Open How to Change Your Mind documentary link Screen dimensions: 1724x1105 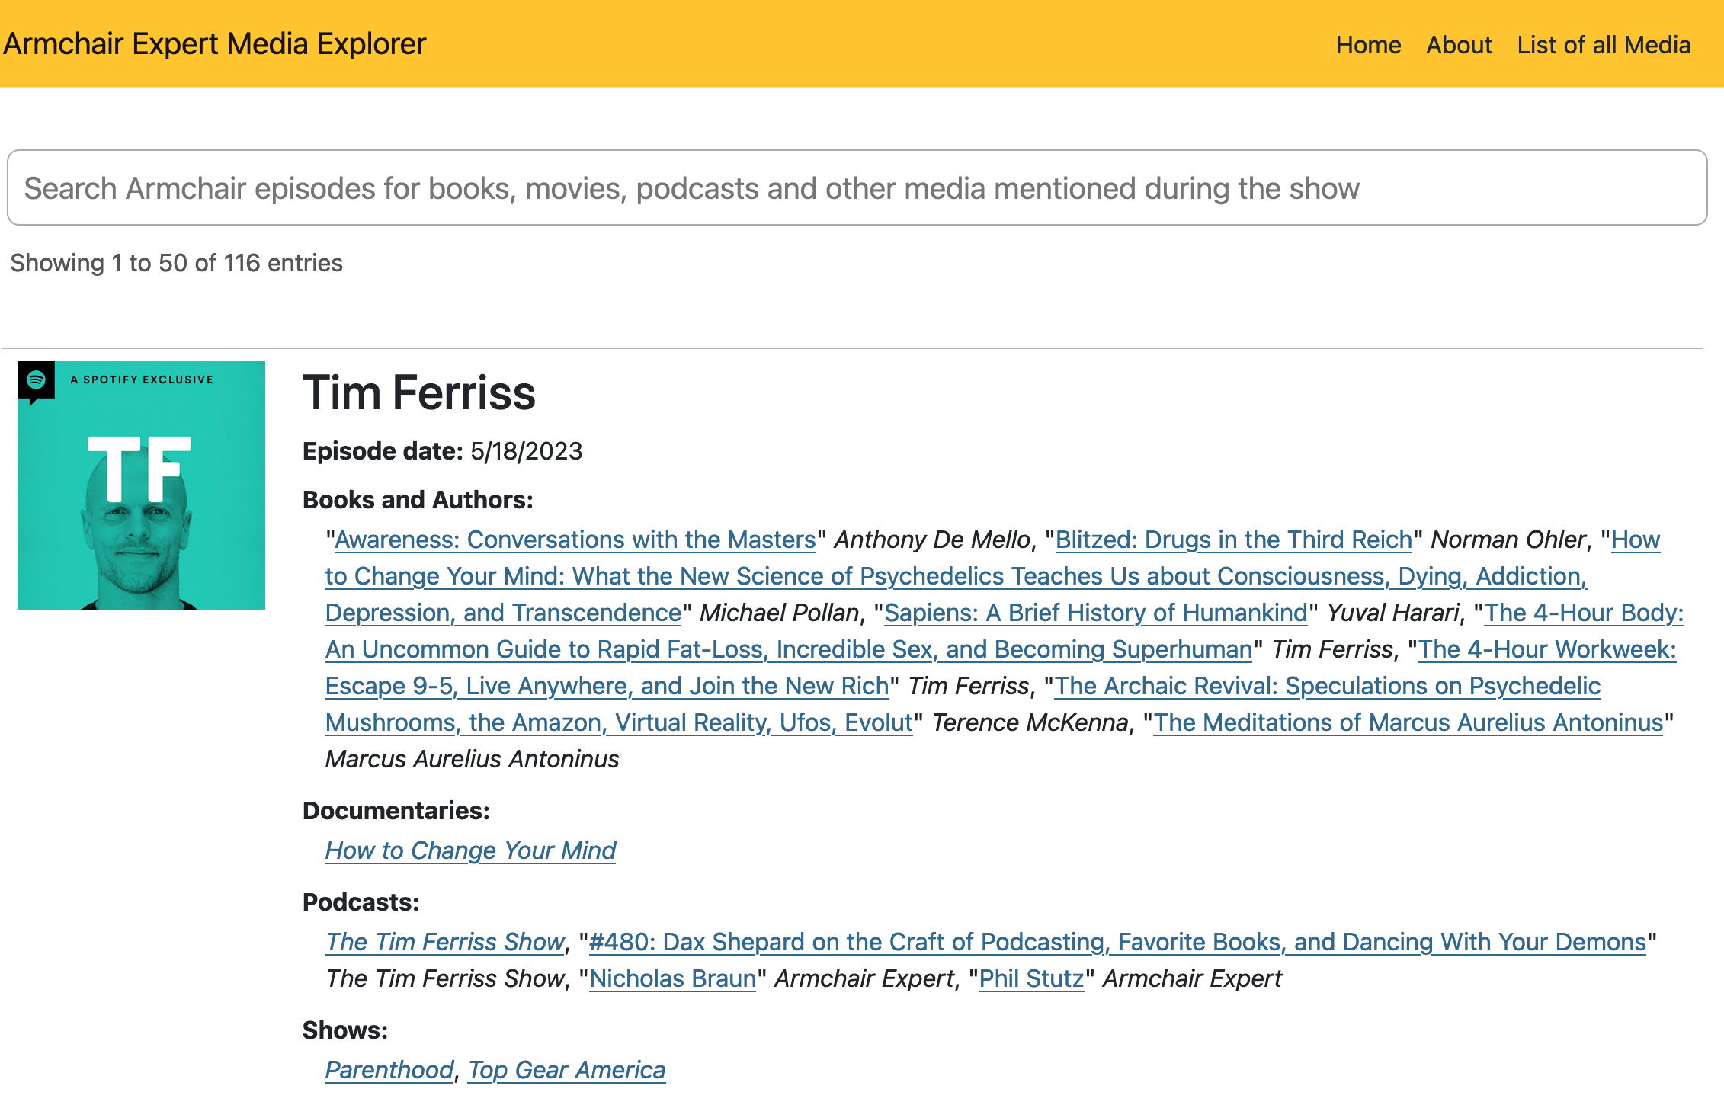(470, 850)
